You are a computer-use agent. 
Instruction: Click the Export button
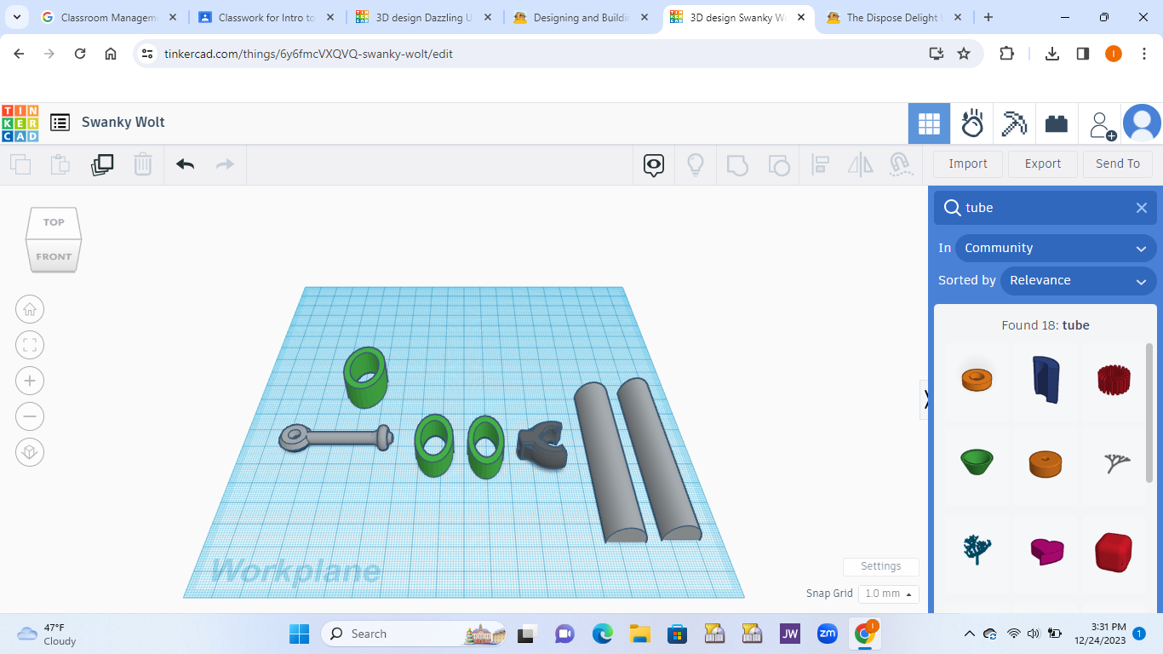click(x=1043, y=164)
